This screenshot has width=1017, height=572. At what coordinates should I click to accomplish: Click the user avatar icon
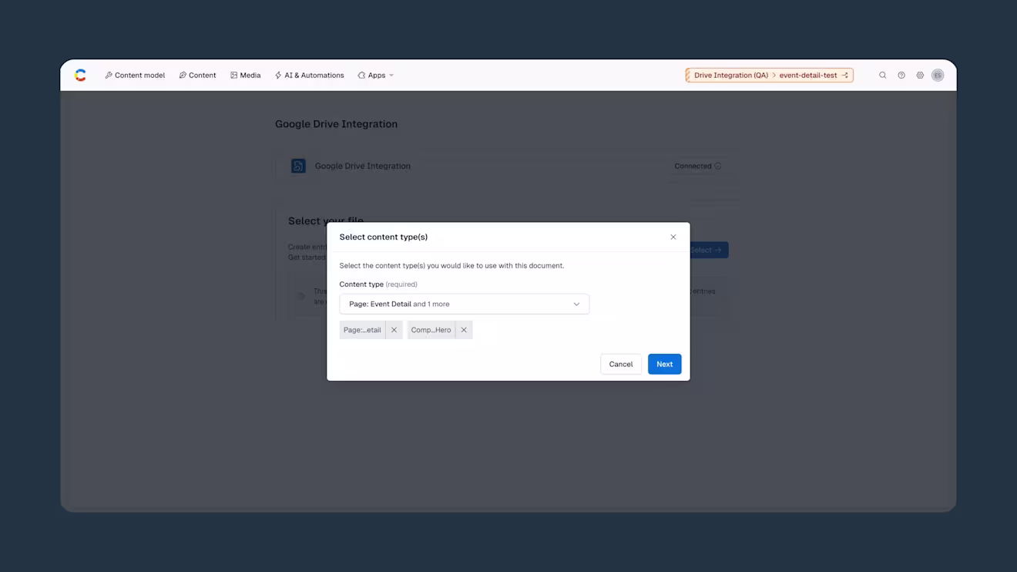click(938, 76)
